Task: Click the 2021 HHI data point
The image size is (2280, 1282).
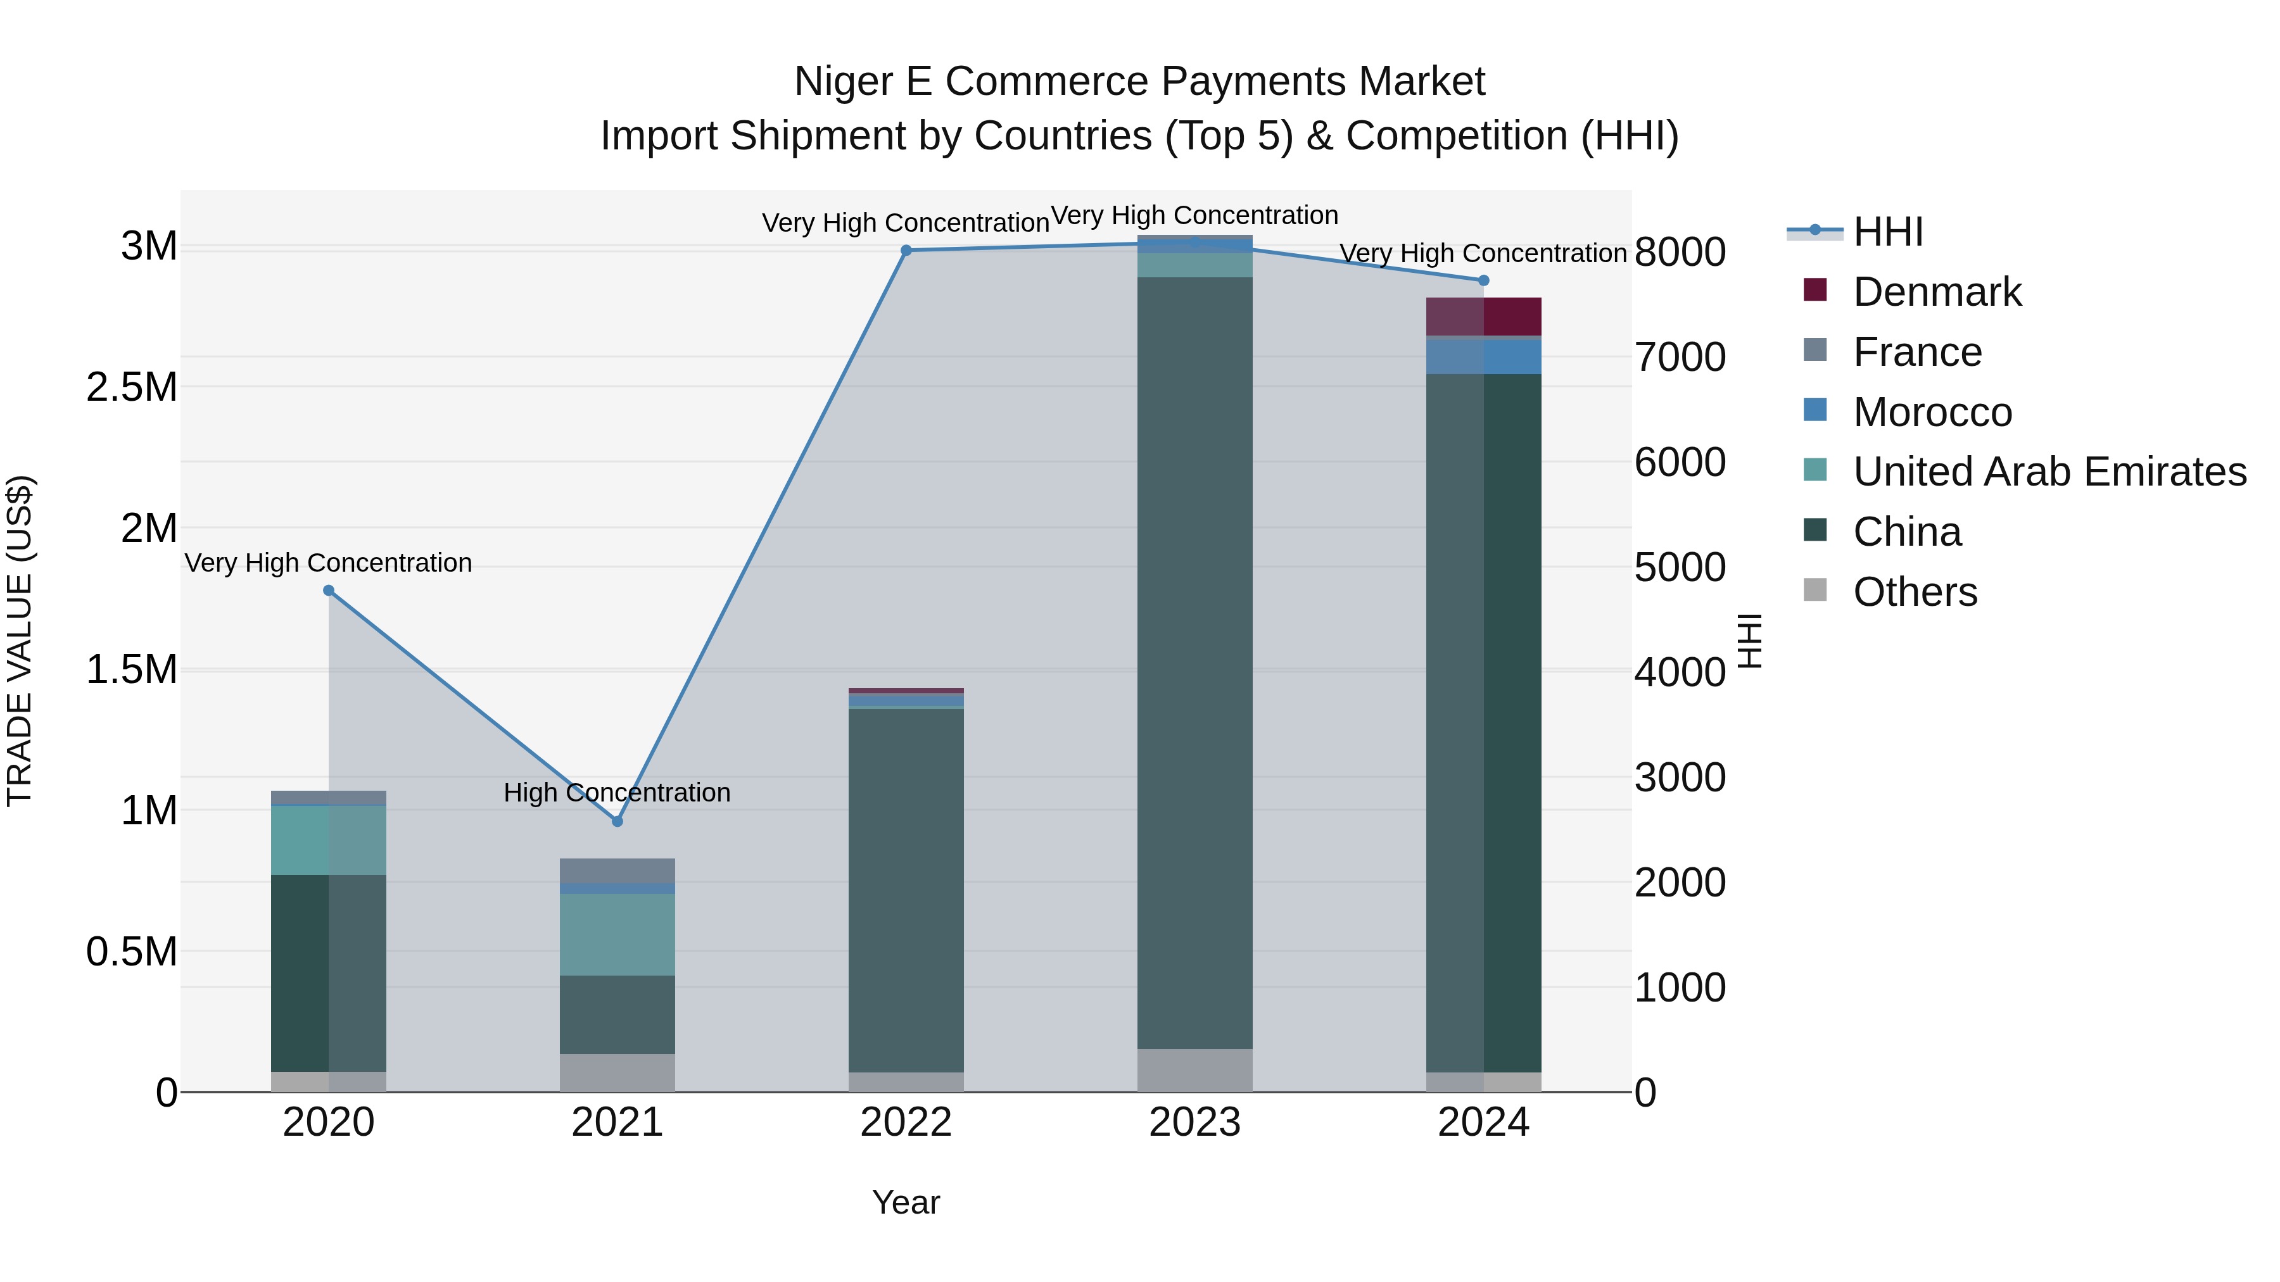Action: (617, 821)
